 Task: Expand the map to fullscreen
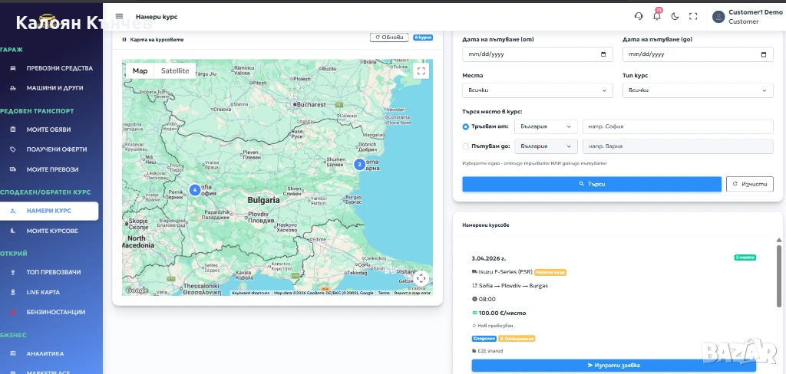[421, 71]
